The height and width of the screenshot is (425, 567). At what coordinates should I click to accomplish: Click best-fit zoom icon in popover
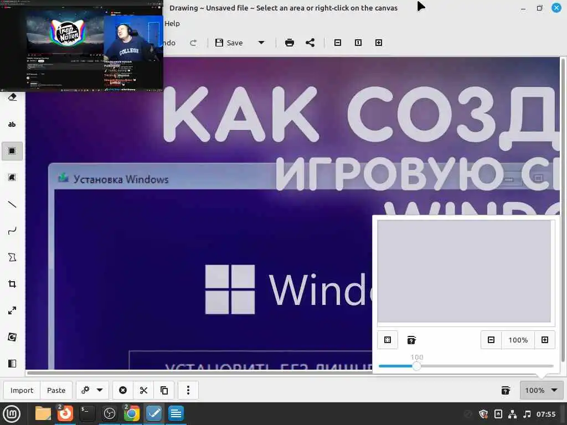click(388, 340)
